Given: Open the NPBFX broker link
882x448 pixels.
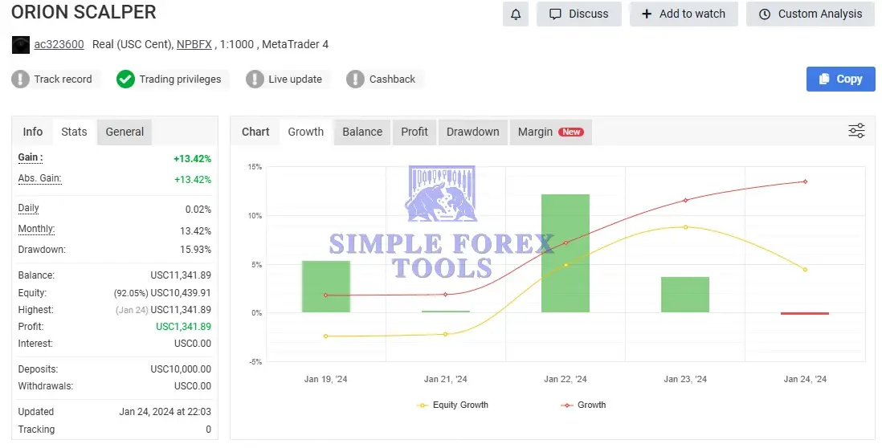Looking at the screenshot, I should 194,45.
